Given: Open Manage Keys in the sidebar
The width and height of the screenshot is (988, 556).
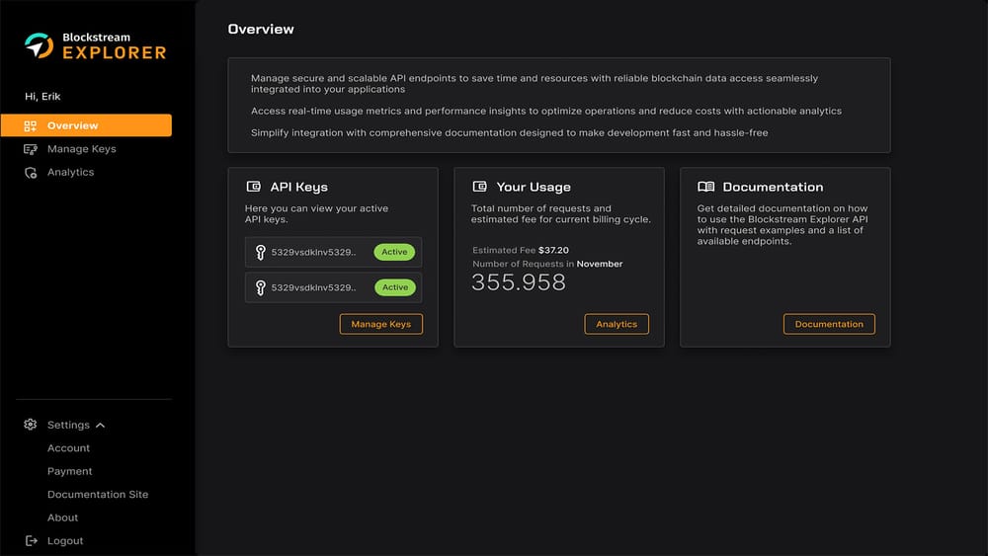Looking at the screenshot, I should (81, 149).
